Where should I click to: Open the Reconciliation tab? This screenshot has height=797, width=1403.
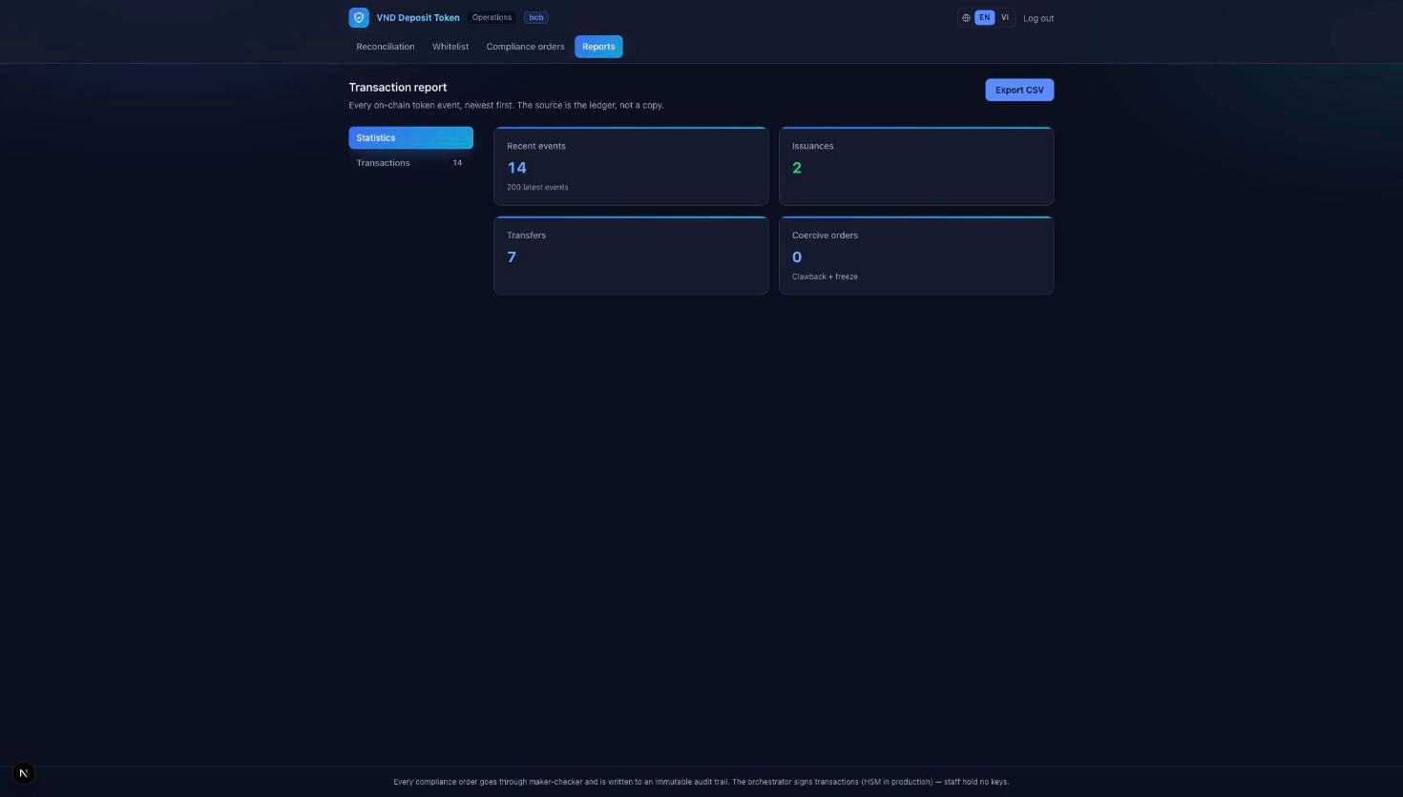coord(386,47)
